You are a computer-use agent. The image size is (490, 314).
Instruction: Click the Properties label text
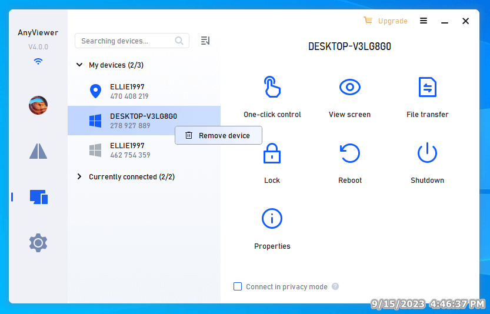click(x=272, y=246)
